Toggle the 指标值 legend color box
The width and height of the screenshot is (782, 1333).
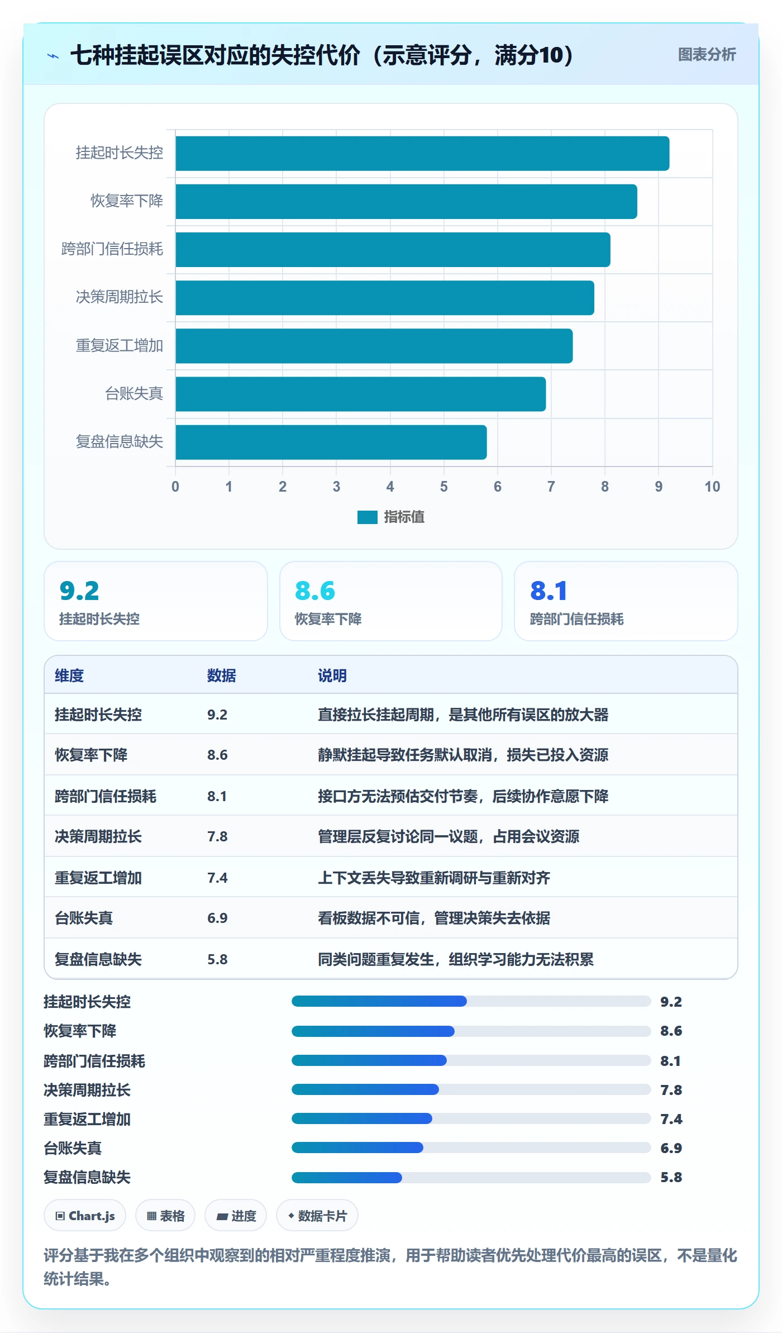click(368, 517)
